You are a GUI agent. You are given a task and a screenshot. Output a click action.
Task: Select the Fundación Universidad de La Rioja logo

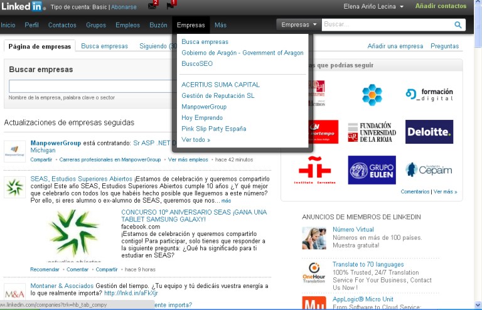[x=372, y=132]
